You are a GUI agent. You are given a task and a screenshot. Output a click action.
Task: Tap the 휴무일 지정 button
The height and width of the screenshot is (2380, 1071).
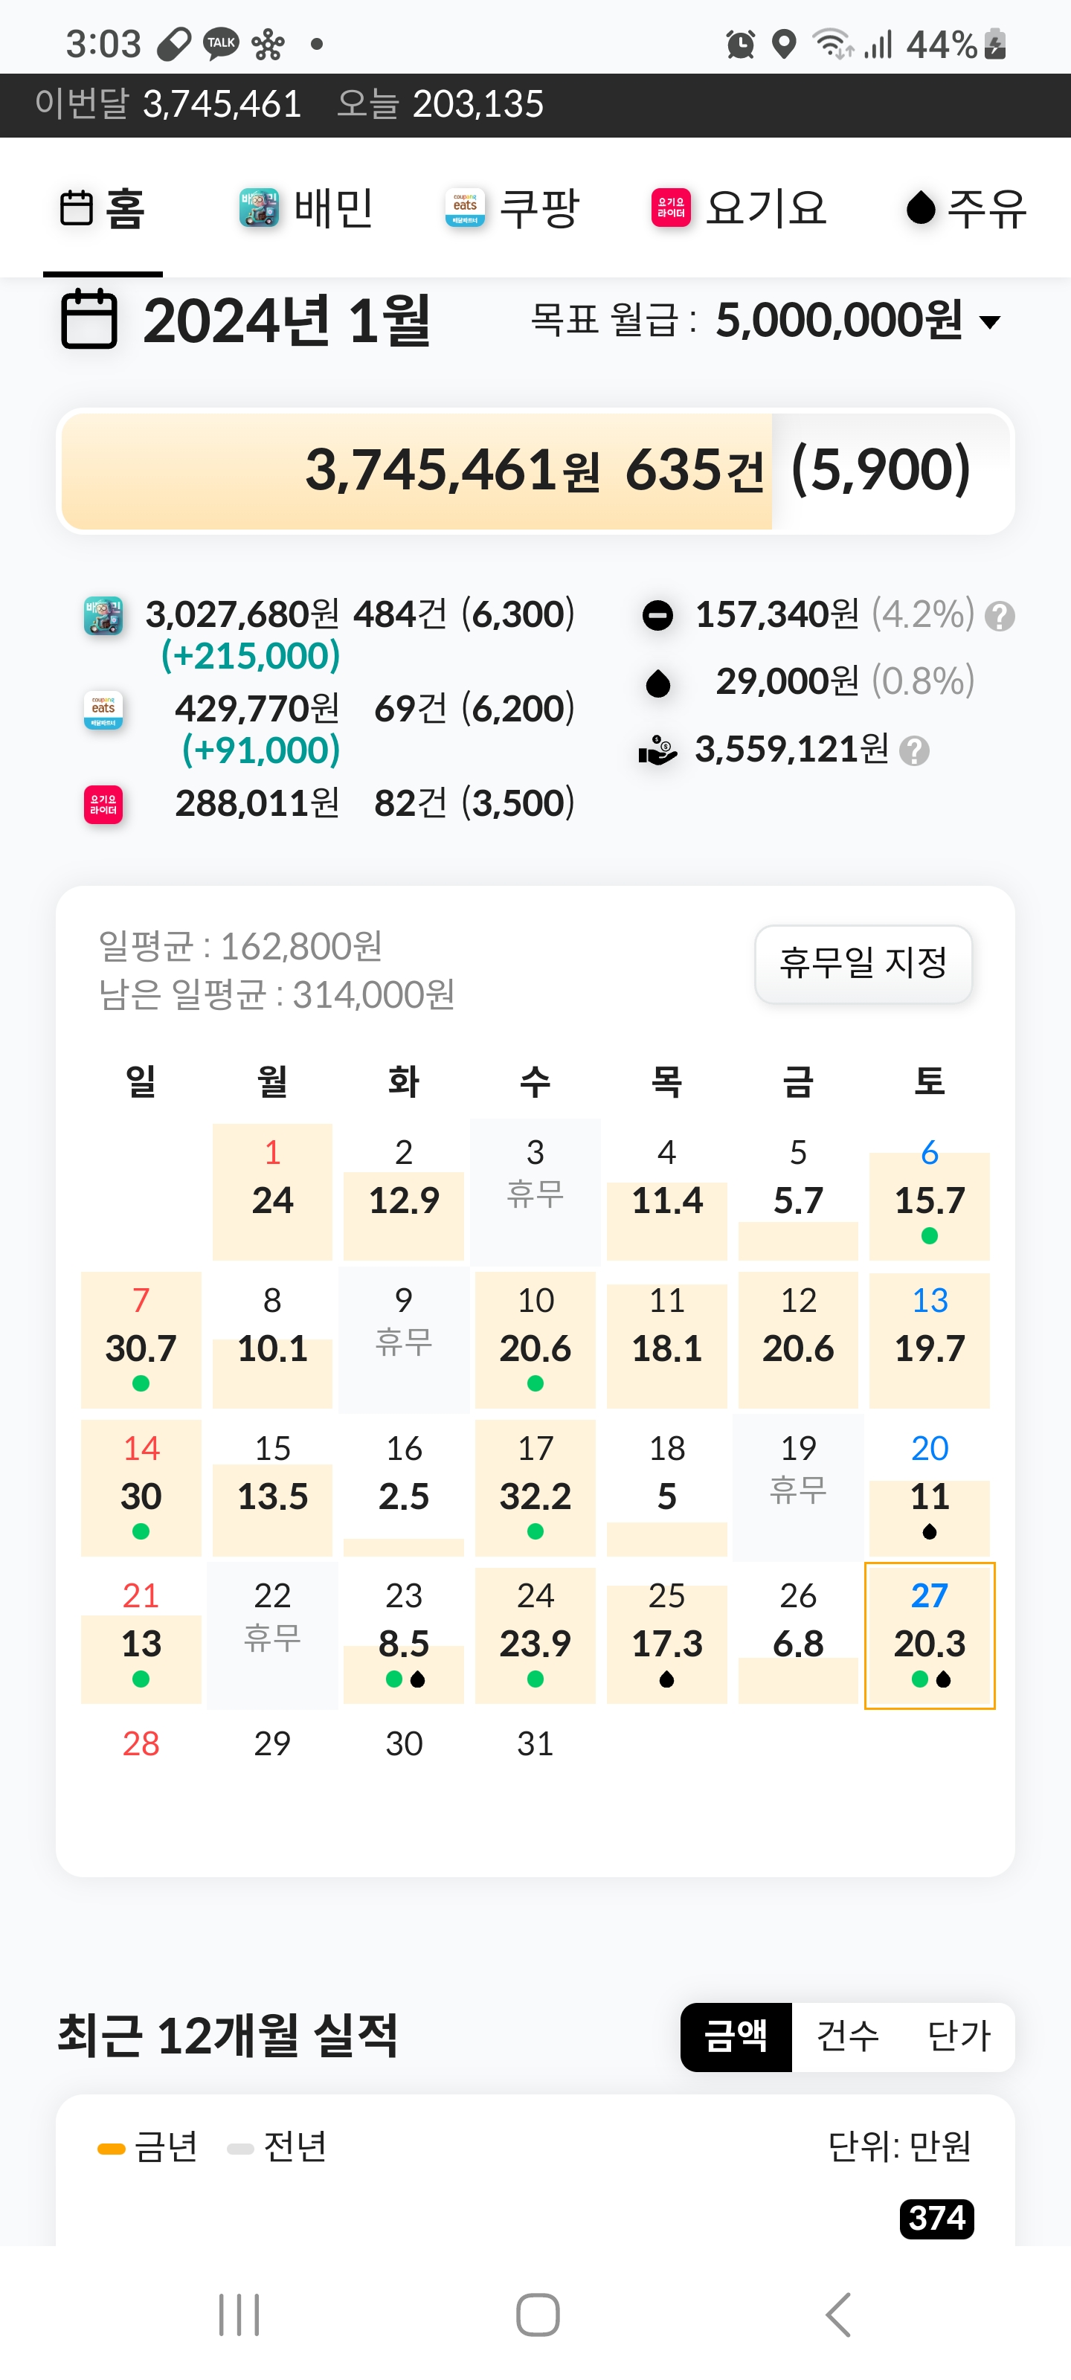point(863,964)
